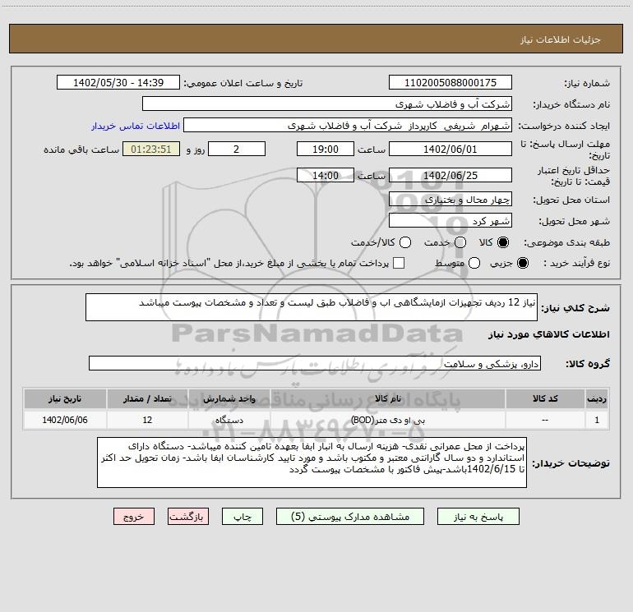Click the request creator field شهرام شریفی
633x612 pixels.
[348, 126]
